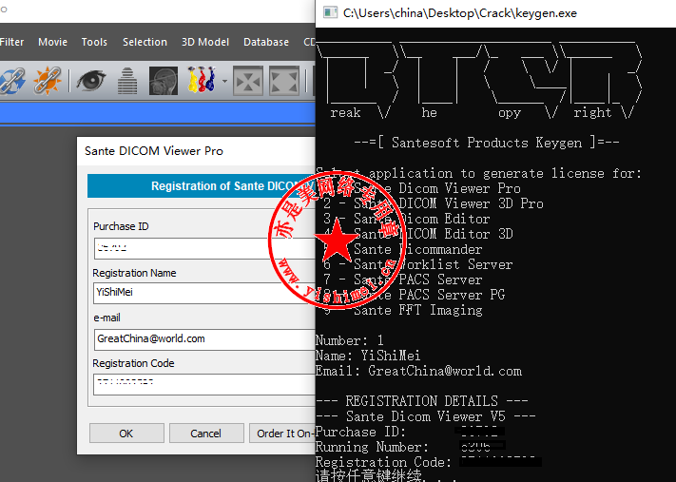Click the Registration Code input field
This screenshot has height=482, width=676.
[x=204, y=384]
